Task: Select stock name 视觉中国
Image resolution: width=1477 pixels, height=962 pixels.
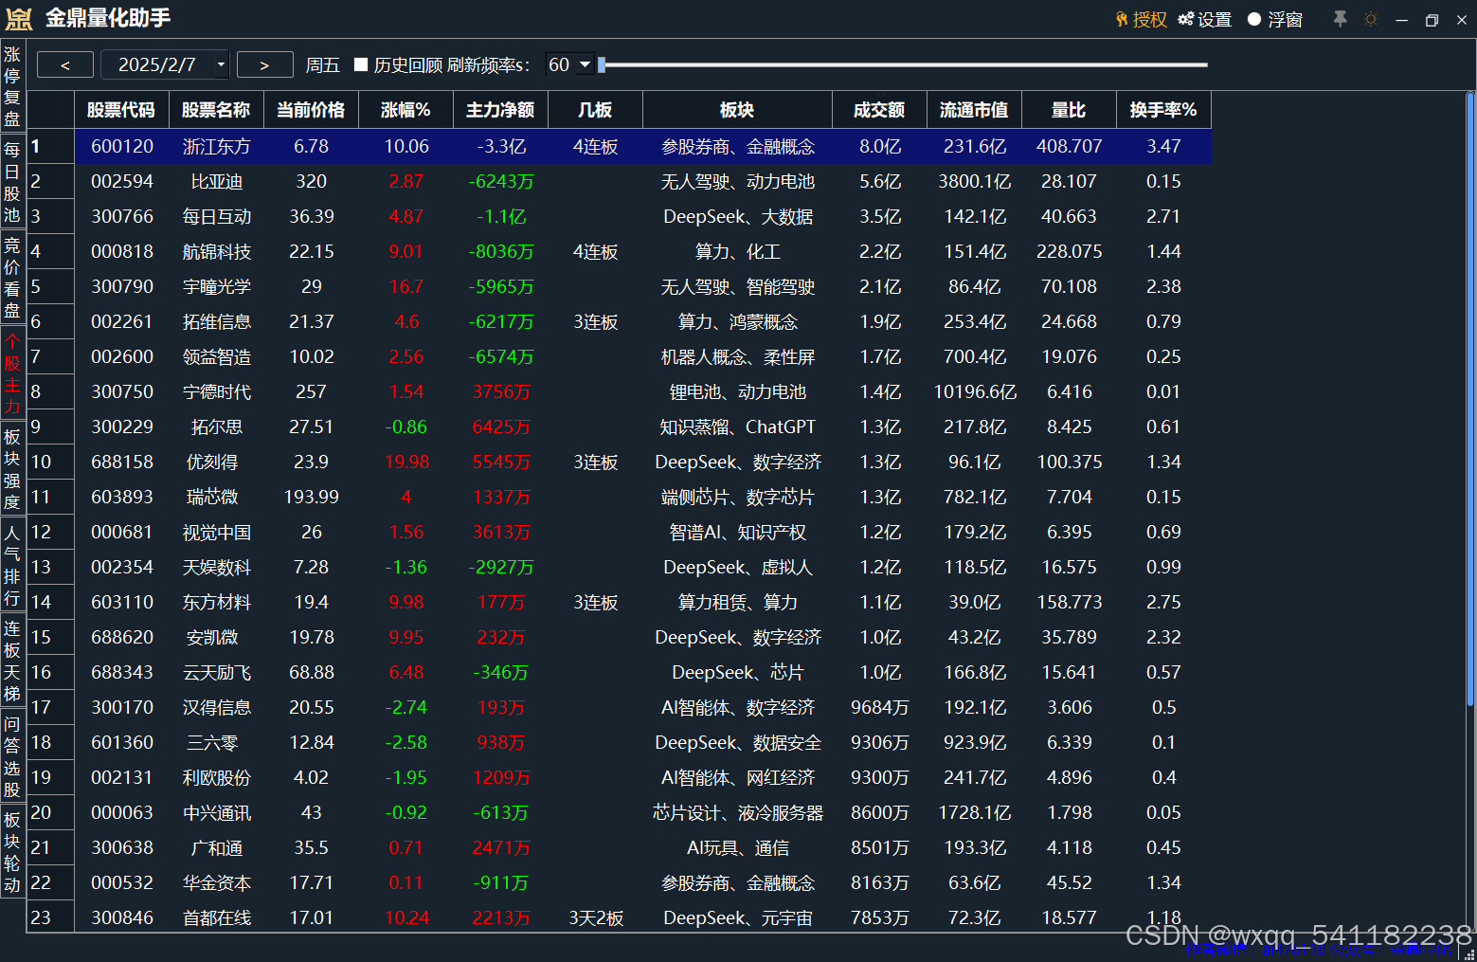Action: (217, 532)
